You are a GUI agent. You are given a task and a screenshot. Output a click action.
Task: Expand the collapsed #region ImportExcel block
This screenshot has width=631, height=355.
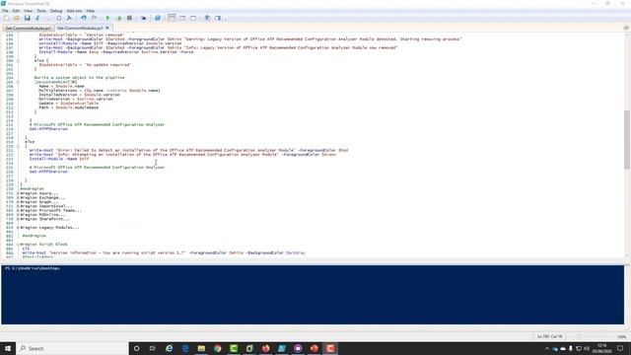click(x=18, y=206)
